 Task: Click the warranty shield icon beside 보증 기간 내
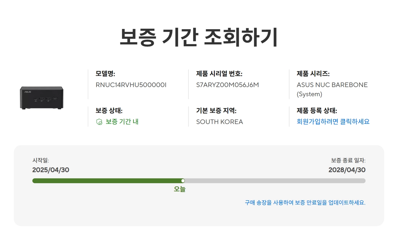(99, 122)
